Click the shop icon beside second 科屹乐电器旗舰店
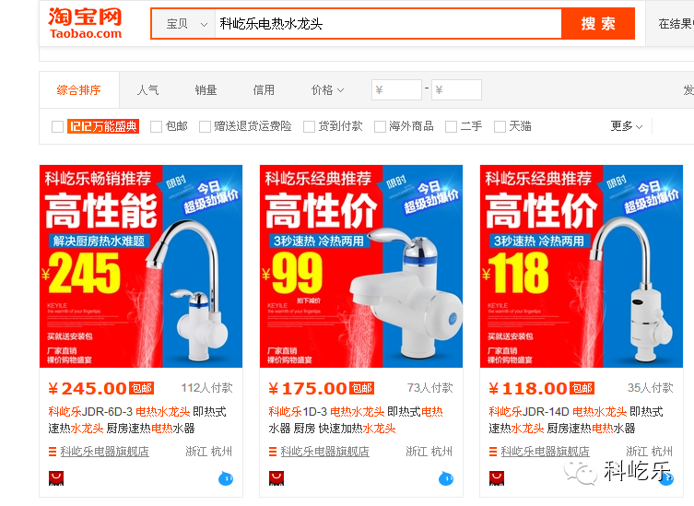This screenshot has height=506, width=694. 273,452
